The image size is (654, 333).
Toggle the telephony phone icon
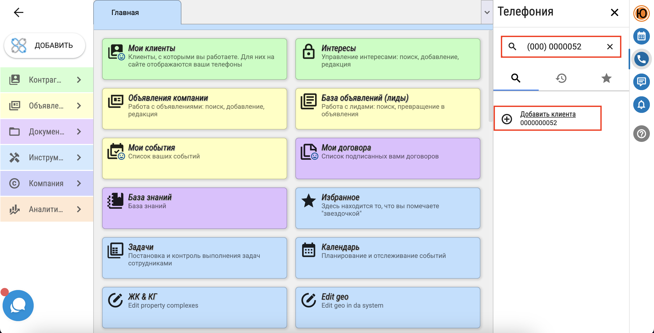click(x=641, y=59)
